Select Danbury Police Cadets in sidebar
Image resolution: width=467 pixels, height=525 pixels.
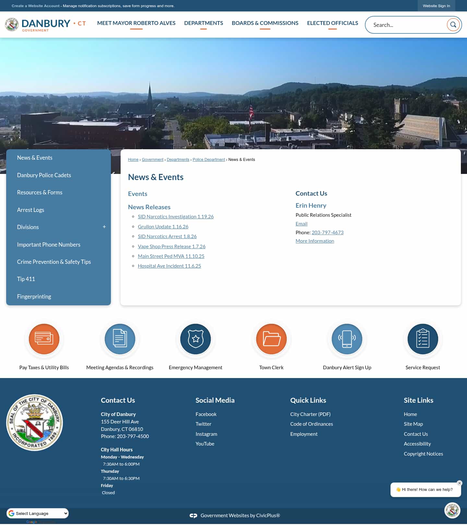pyautogui.click(x=44, y=175)
